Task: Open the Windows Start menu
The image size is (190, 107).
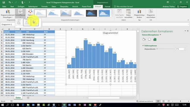Action: (2, 105)
